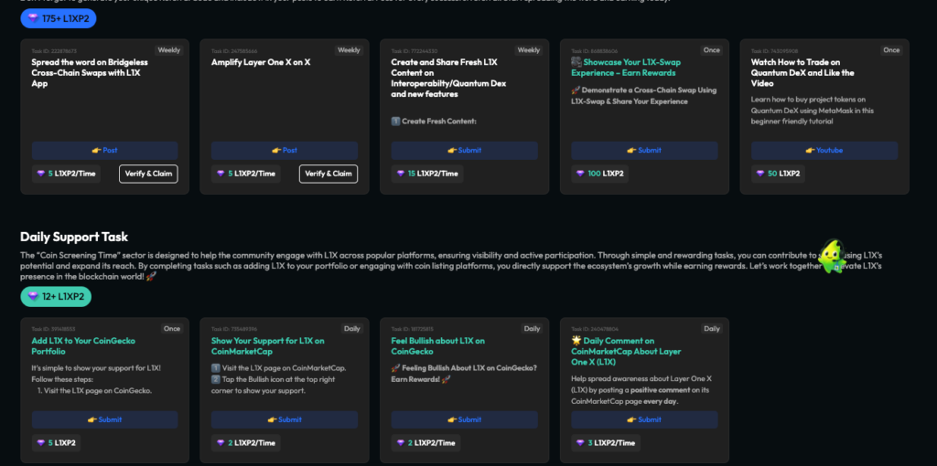Click the gem icon in 12+ L1XP2 badge
This screenshot has width=937, height=466.
34,296
